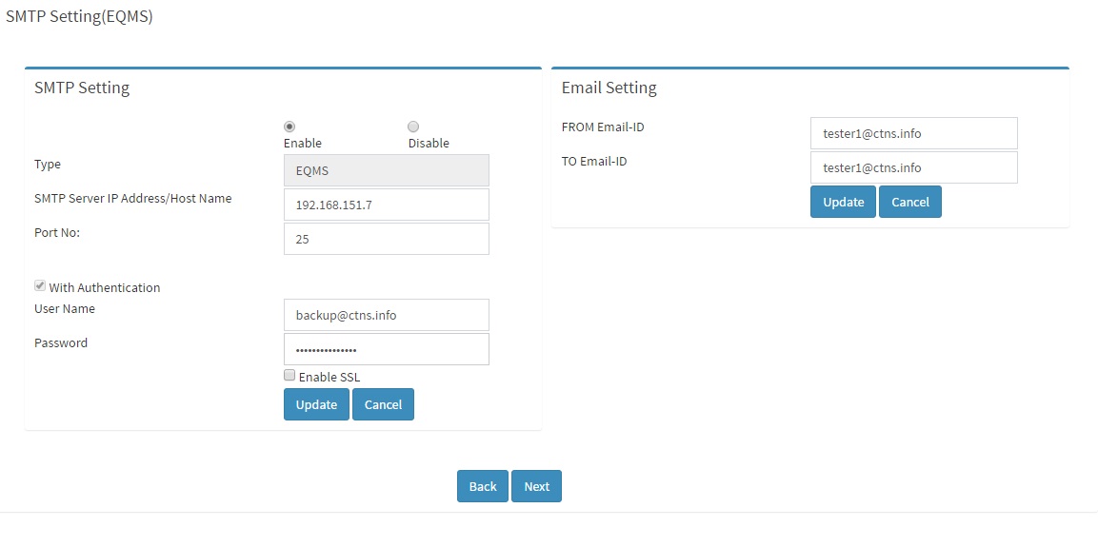
Task: Click Update in Email Setting panel
Action: (x=843, y=202)
